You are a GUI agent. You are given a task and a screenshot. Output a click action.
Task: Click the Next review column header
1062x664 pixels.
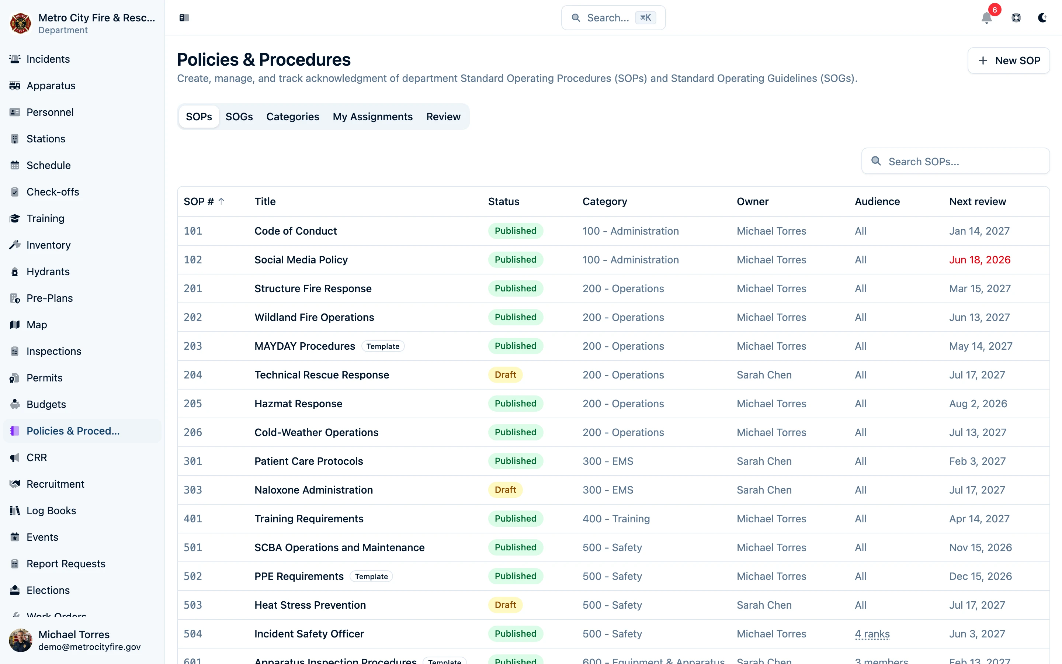point(977,201)
